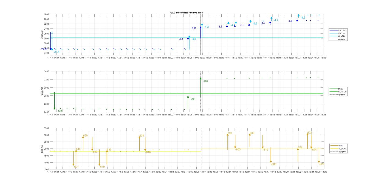Screen dimensions: 384x190
Task: Click the "Roll AD" y-axis label
Action: 42,149
